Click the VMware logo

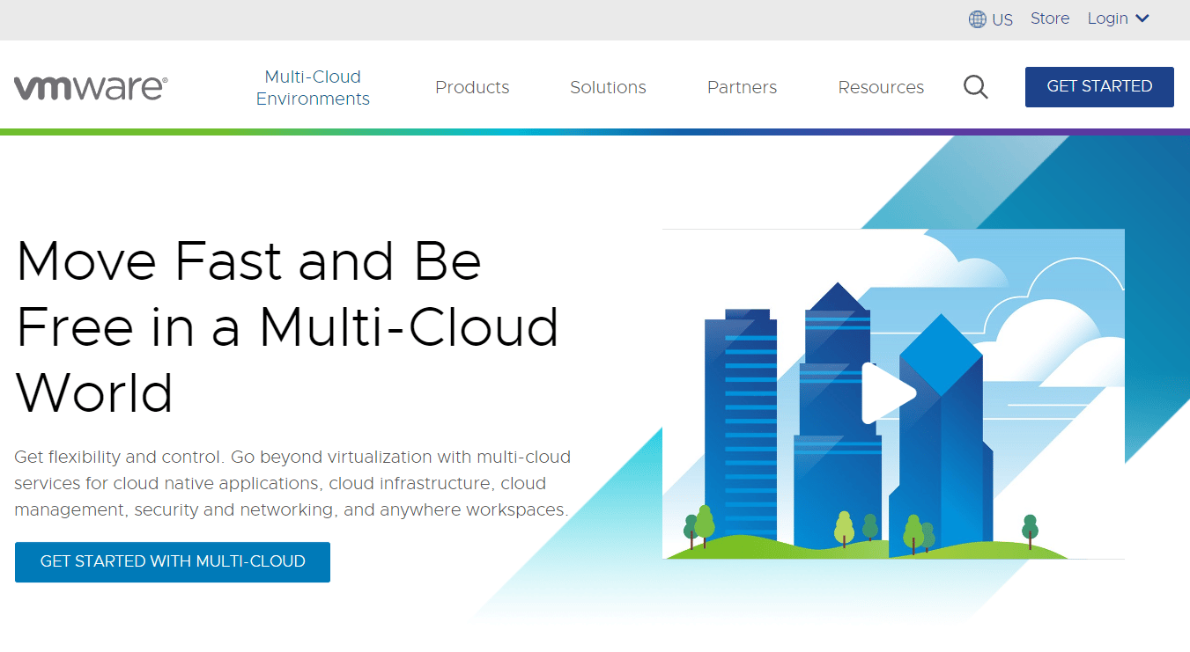pos(91,87)
